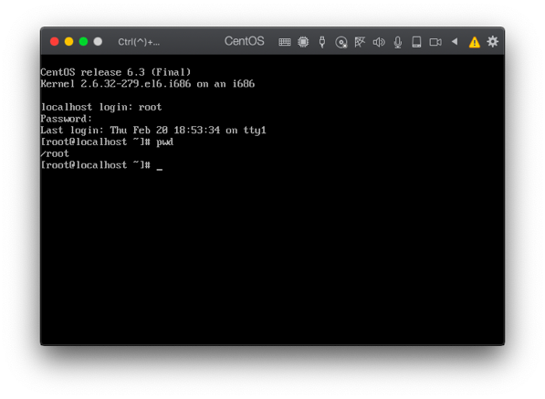545x399 pixels.
Task: Open the hard disk device icon
Action: (416, 42)
